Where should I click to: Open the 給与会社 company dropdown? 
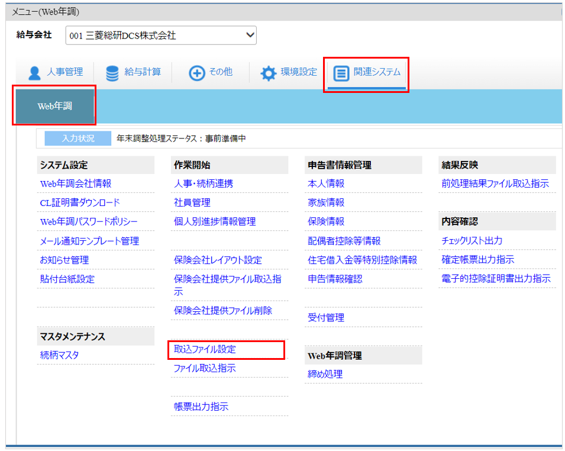[161, 36]
